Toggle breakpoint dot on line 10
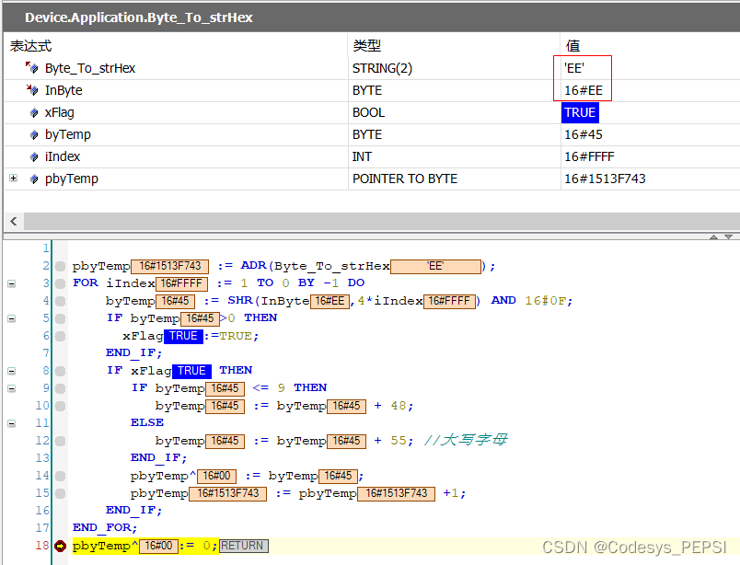 pyautogui.click(x=60, y=406)
